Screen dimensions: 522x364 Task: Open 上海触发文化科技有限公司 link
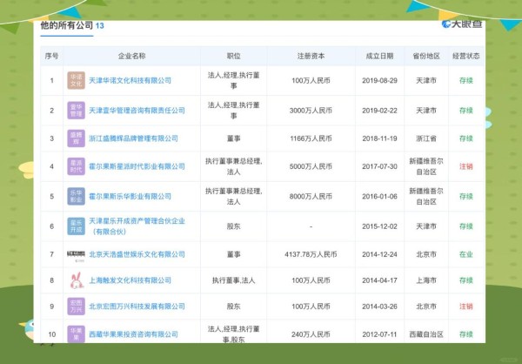click(130, 280)
